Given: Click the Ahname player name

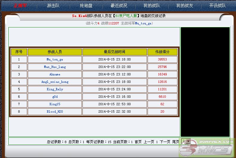Looking at the screenshot, I should click(x=55, y=74).
